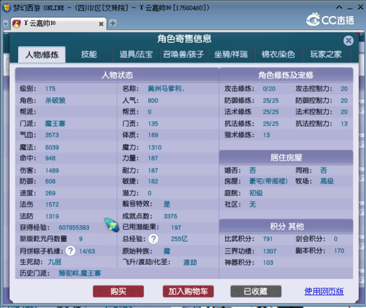Open the 道具/法宝 tab
Image resolution: width=366 pixels, height=308 pixels.
tap(136, 54)
